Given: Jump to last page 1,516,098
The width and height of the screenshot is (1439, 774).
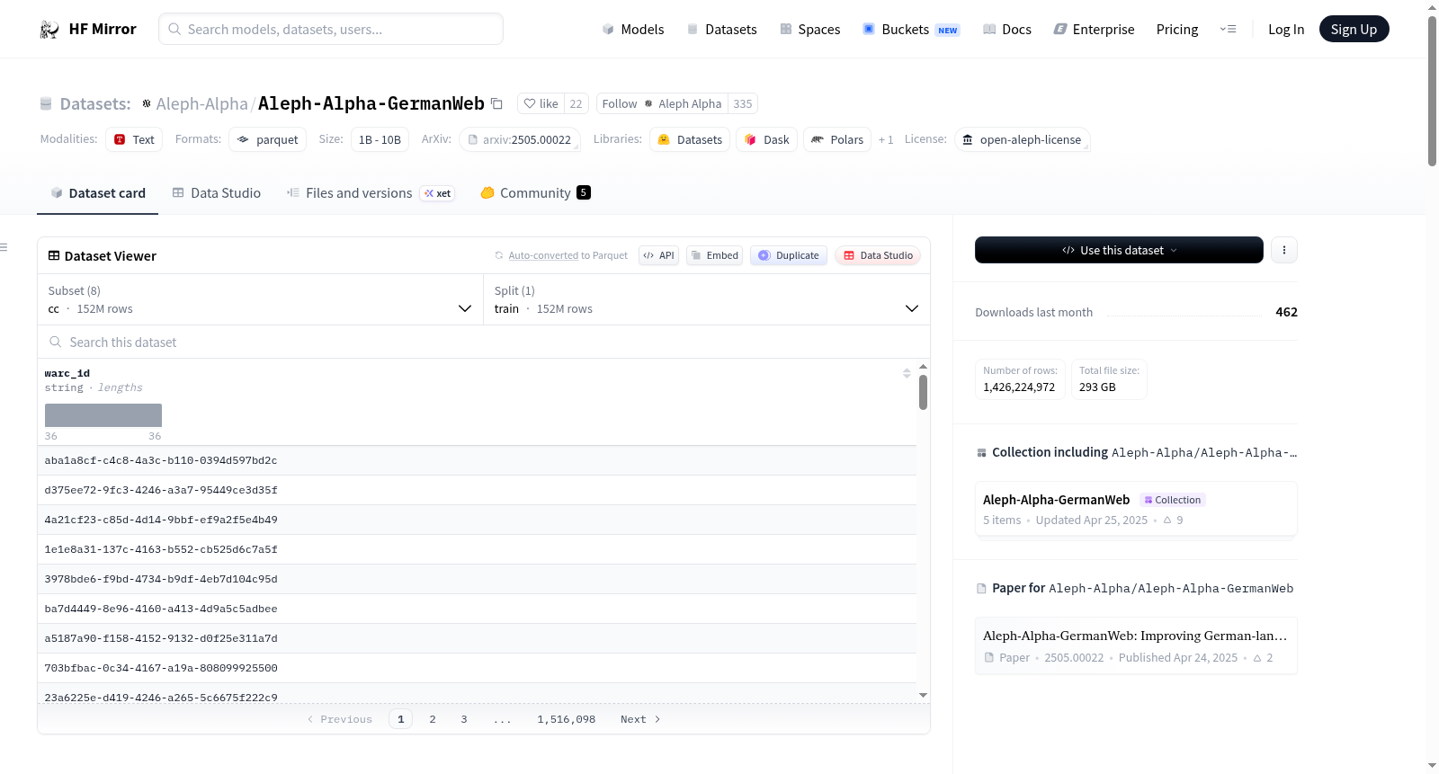Looking at the screenshot, I should coord(567,719).
